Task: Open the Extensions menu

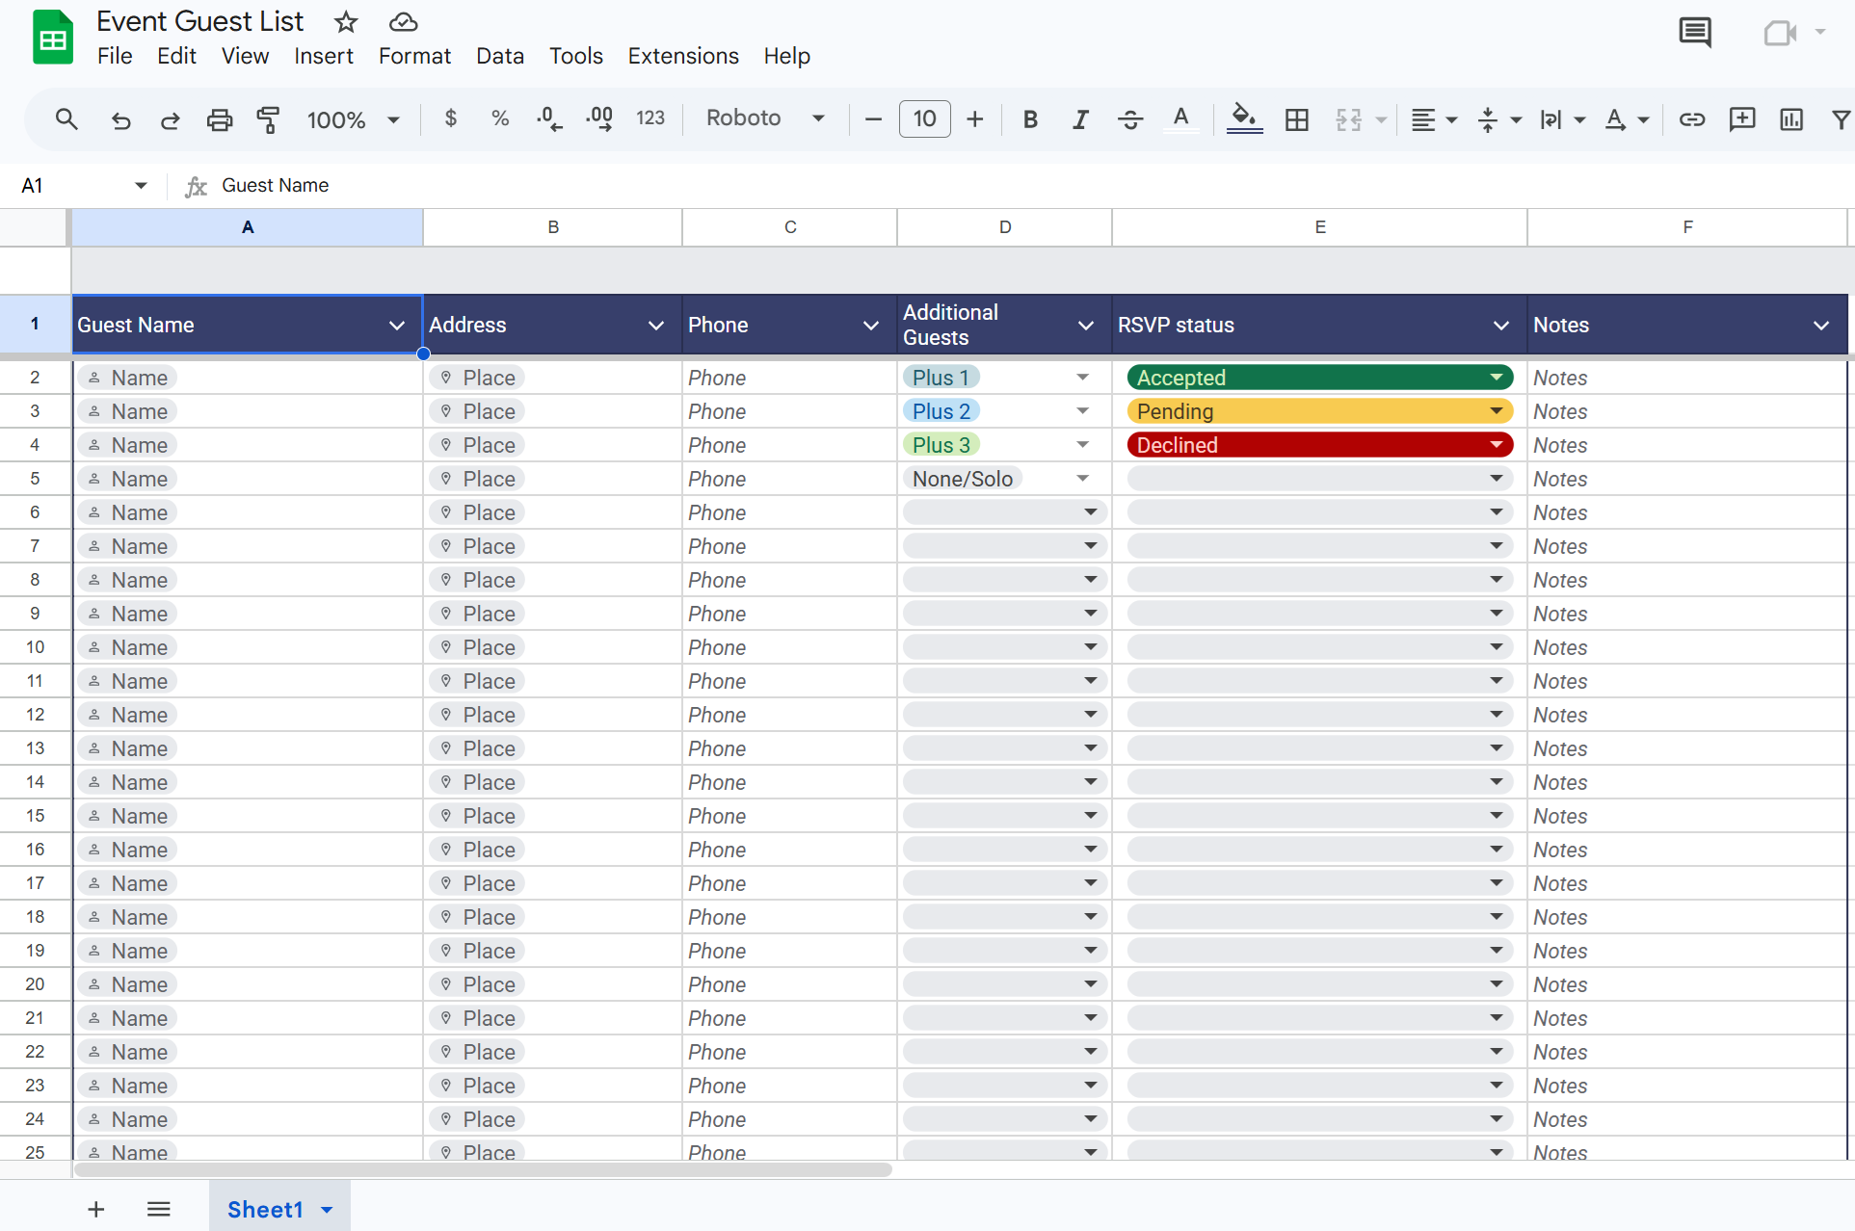Action: [x=683, y=56]
